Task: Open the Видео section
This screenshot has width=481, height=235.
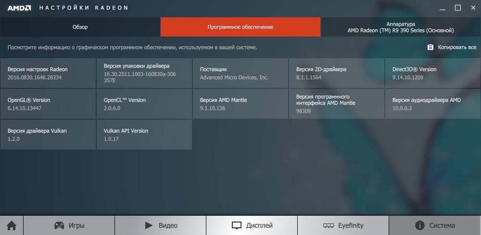Action: pyautogui.click(x=161, y=225)
